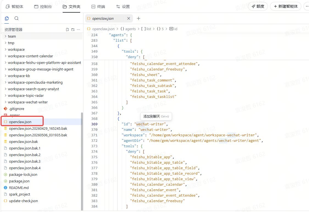Open the spark_project file
The width and height of the screenshot is (309, 212).
(x=42, y=194)
